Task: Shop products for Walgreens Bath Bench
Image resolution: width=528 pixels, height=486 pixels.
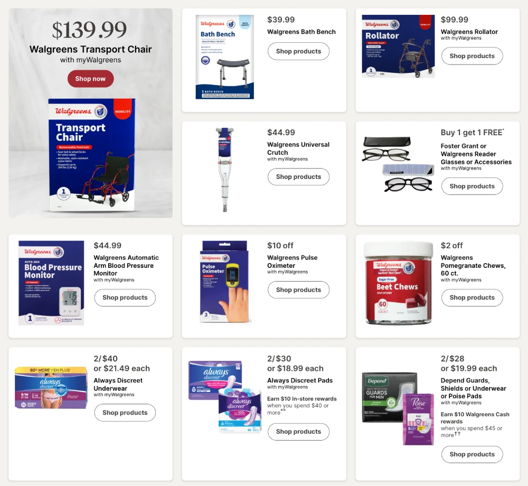Action: pos(298,51)
